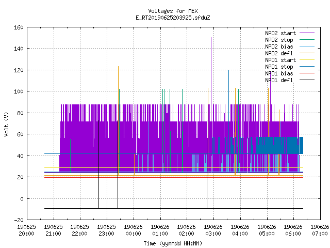
Task: Click the purple NPD2 start legend line
Action: point(307,33)
